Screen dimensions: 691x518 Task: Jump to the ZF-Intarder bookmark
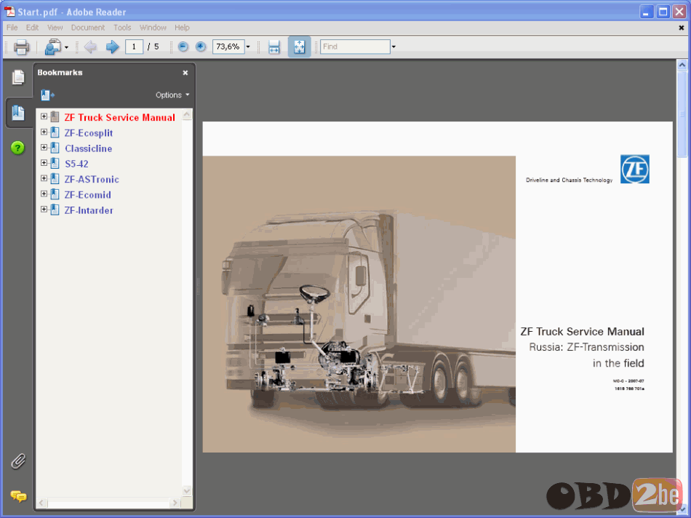89,210
